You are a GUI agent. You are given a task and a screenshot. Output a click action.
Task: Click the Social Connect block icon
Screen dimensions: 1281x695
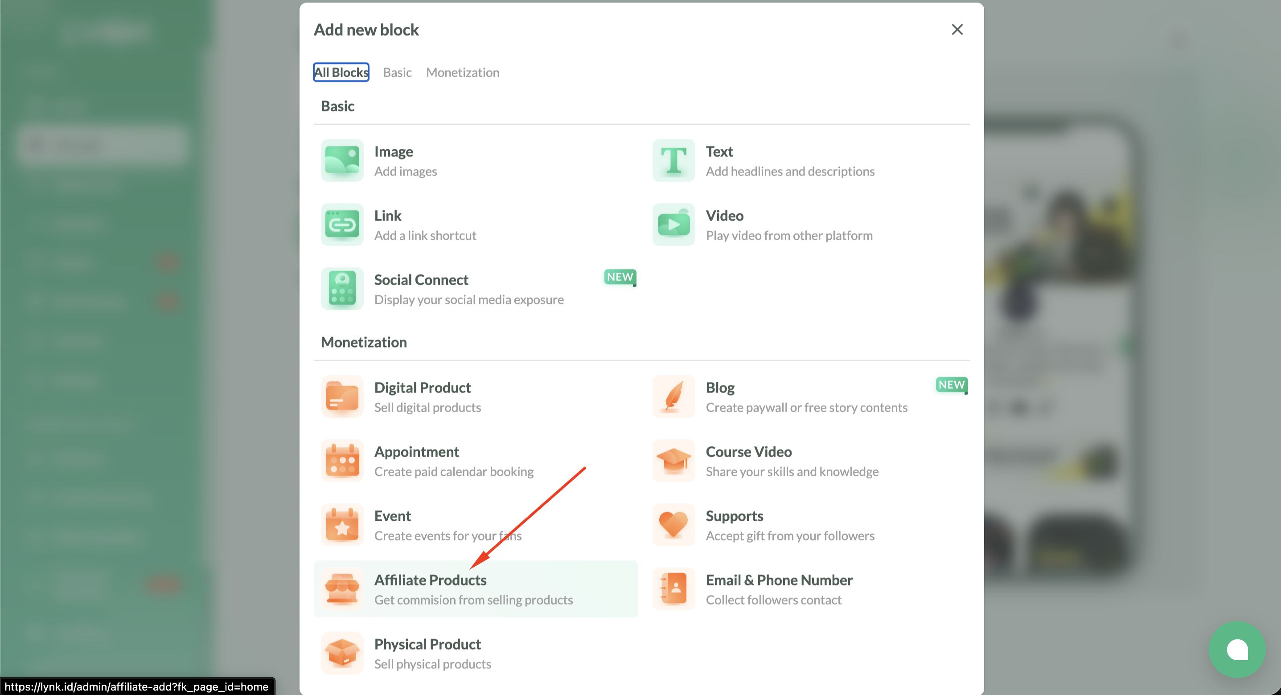tap(342, 289)
